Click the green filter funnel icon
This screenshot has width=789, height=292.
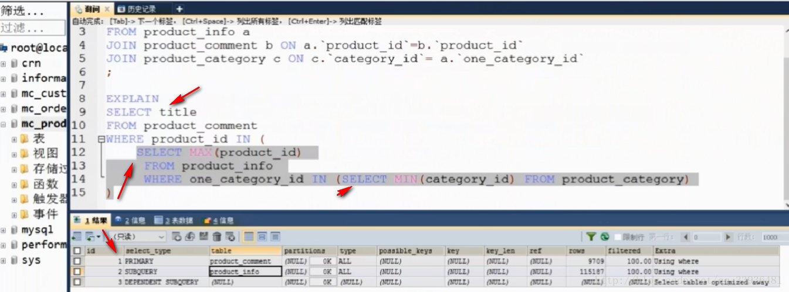591,236
